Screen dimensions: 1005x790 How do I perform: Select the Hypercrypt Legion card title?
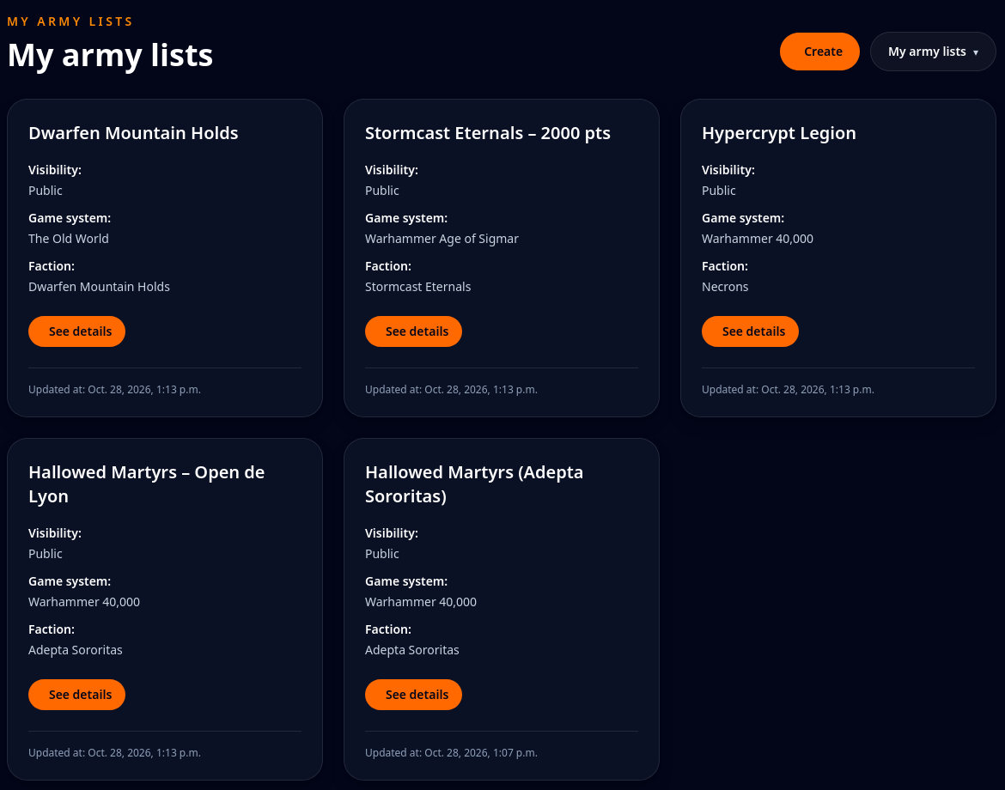coord(779,133)
